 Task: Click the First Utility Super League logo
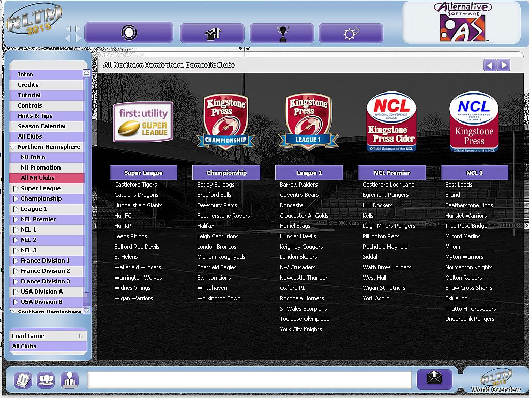[143, 122]
